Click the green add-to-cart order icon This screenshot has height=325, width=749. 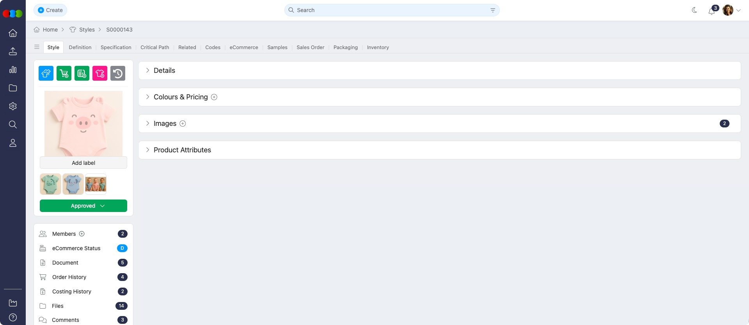coord(64,73)
